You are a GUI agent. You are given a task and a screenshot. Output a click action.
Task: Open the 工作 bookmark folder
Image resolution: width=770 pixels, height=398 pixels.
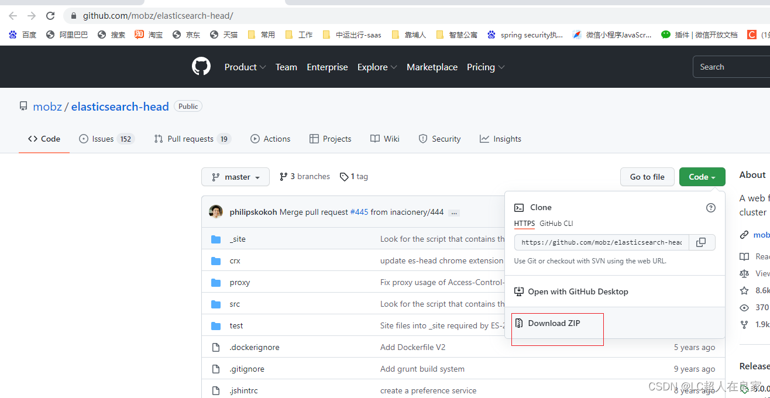298,35
